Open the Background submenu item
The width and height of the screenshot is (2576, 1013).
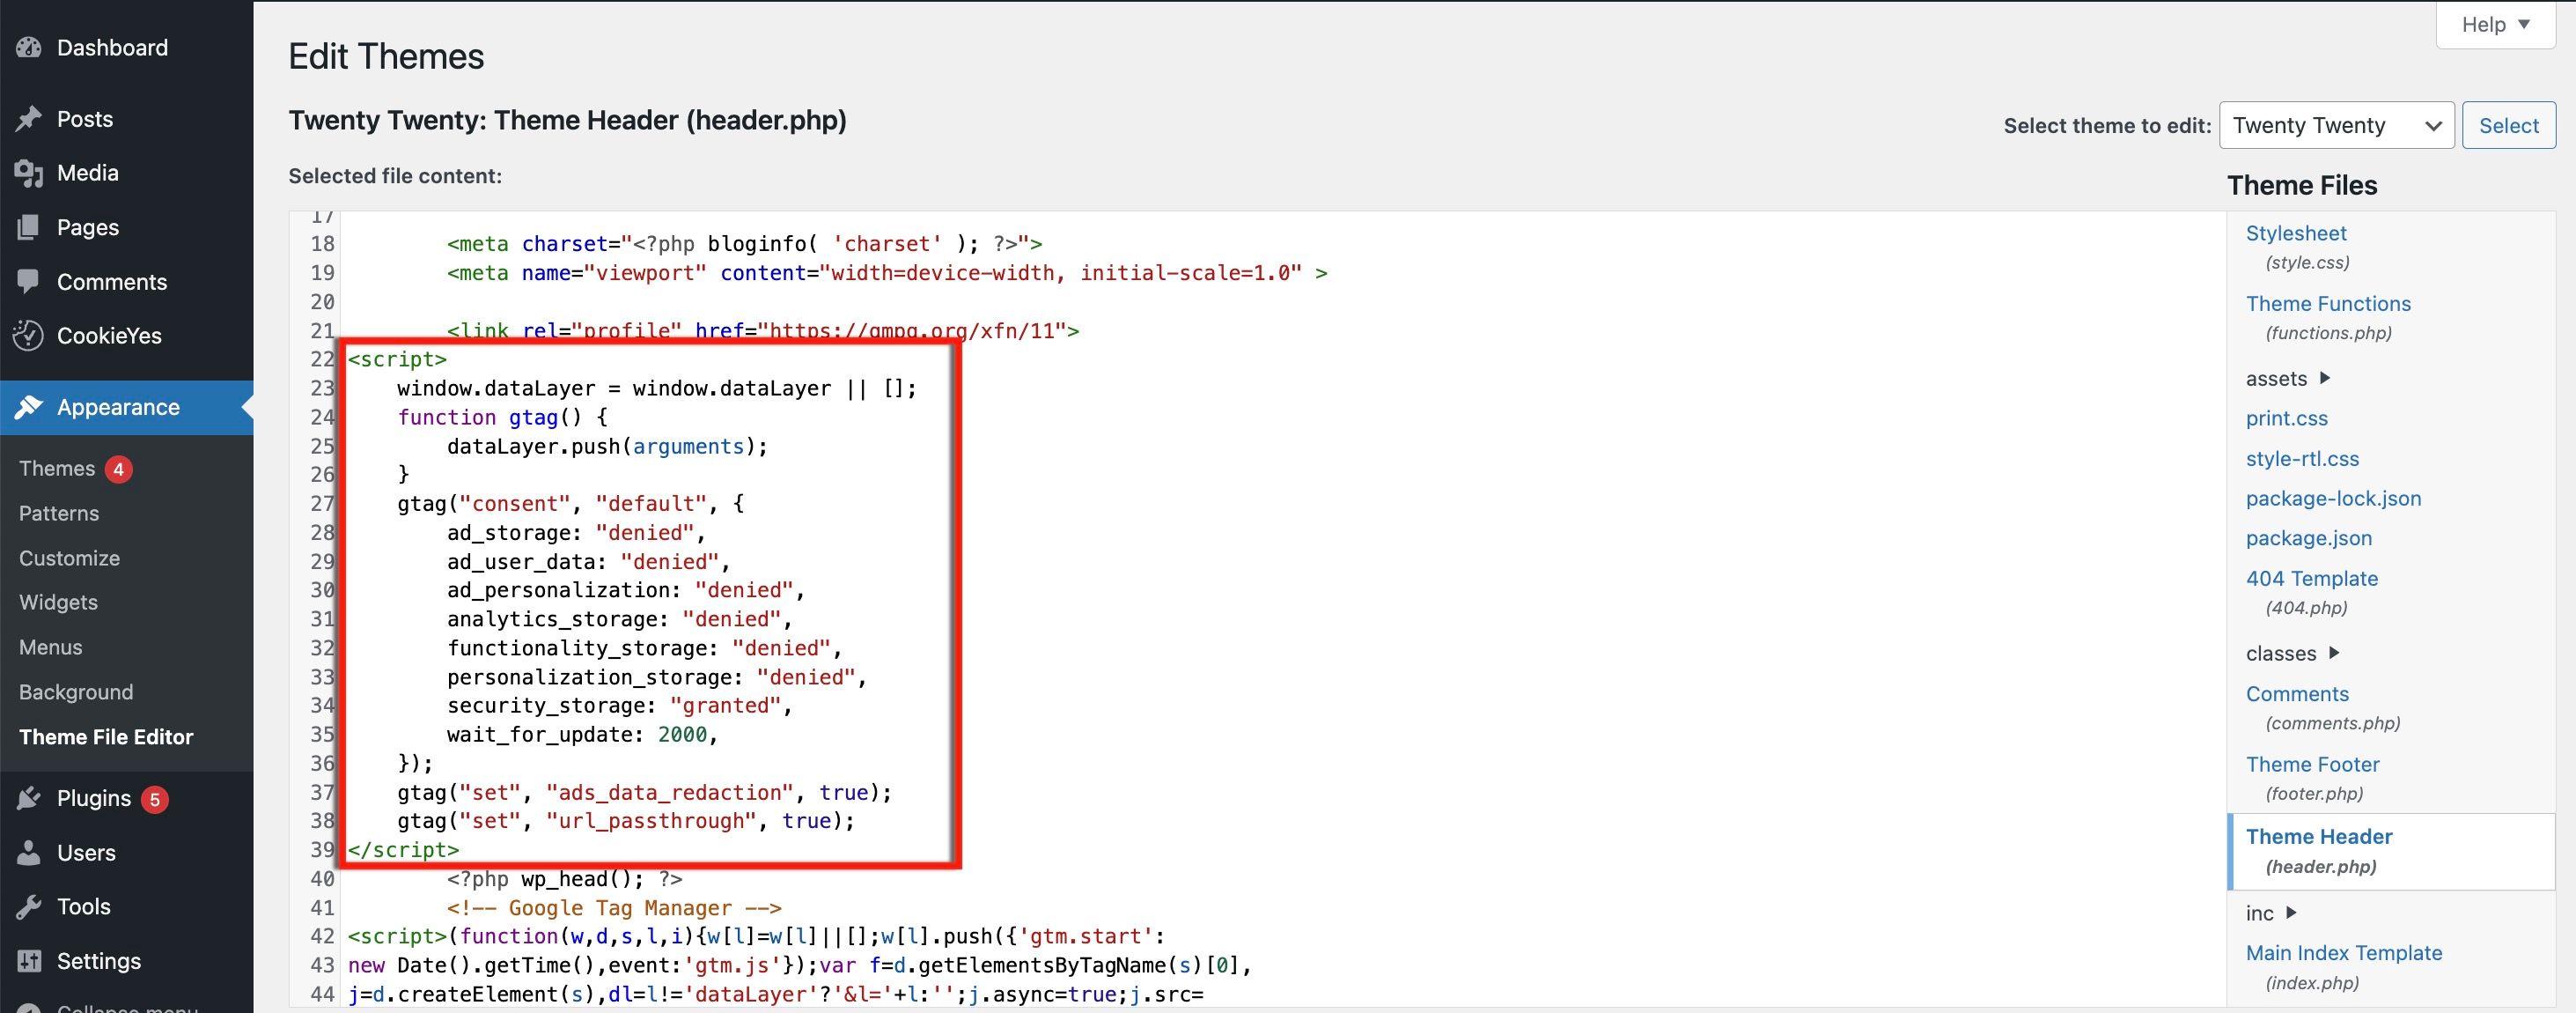tap(76, 691)
